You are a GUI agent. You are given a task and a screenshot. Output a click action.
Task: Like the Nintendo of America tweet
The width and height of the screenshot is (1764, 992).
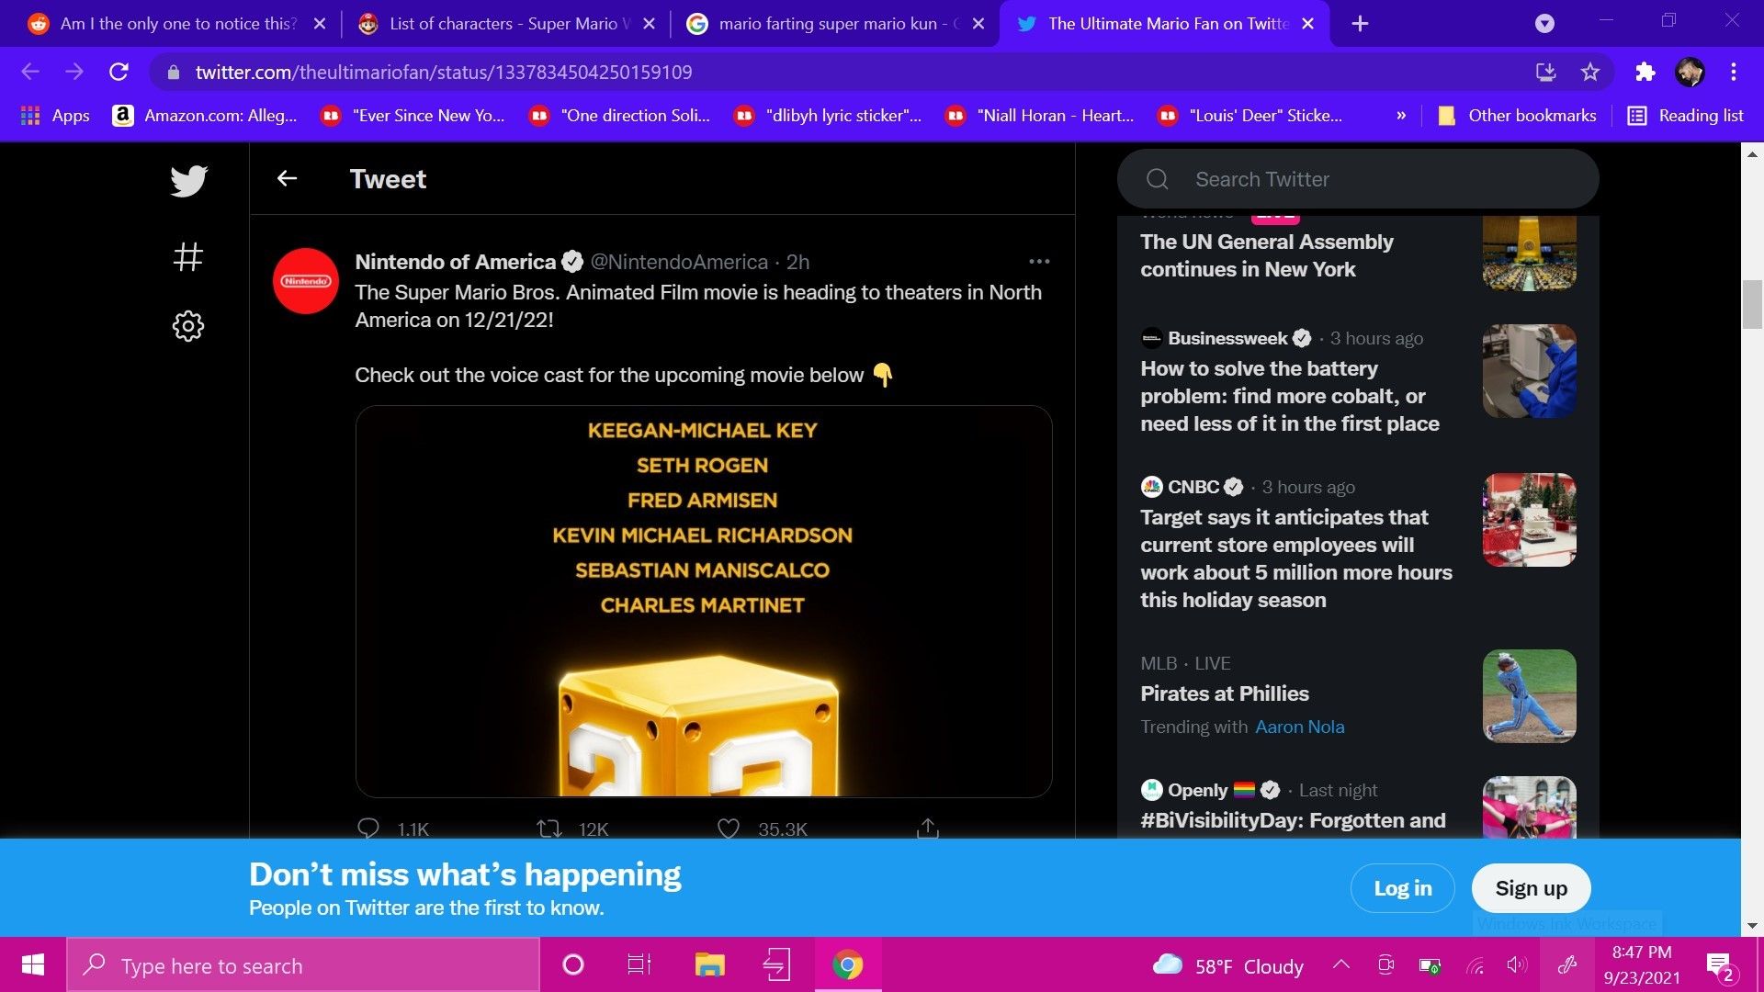[729, 829]
